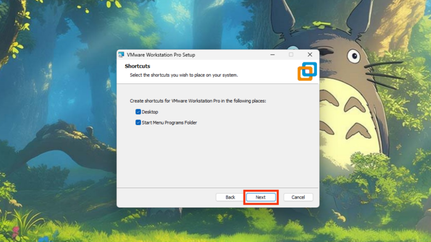Uncheck the Desktop shortcut checkbox

[x=138, y=112]
